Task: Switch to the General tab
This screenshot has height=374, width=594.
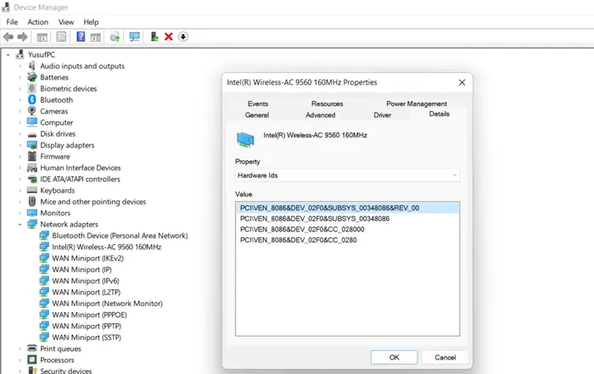Action: [x=257, y=115]
